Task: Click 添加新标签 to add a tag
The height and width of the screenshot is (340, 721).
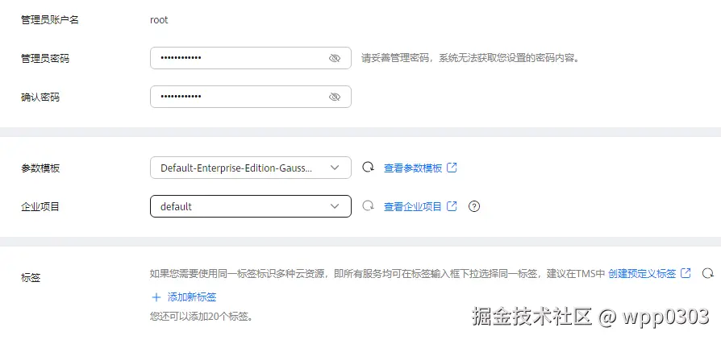Action: (x=192, y=296)
